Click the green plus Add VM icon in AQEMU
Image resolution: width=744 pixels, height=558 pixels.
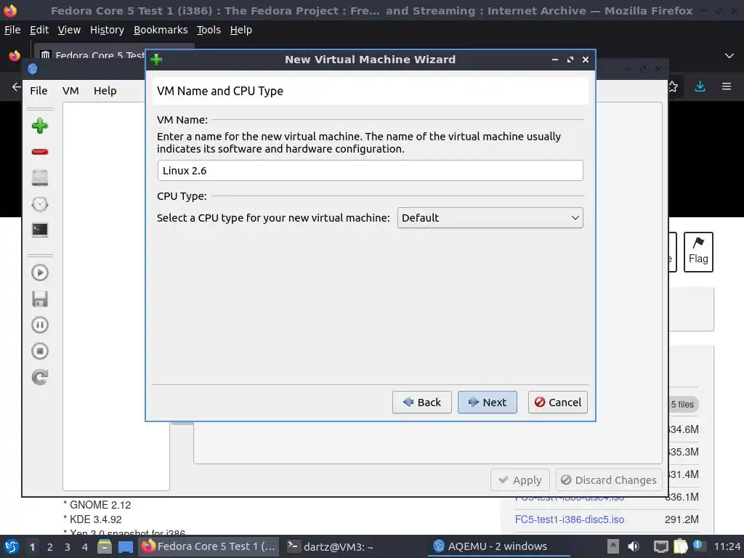(40, 126)
